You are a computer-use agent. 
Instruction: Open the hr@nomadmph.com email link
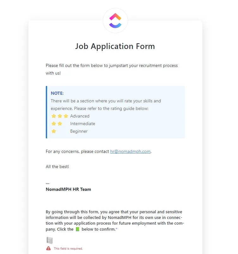[130, 151]
